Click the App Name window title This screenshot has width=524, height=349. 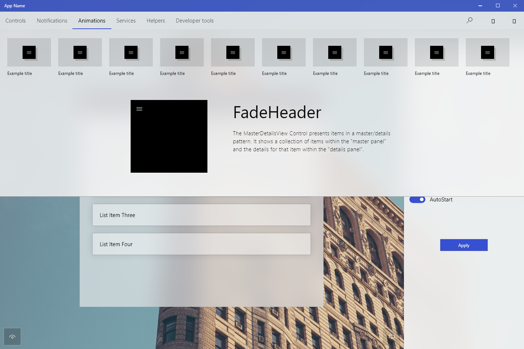coord(15,6)
